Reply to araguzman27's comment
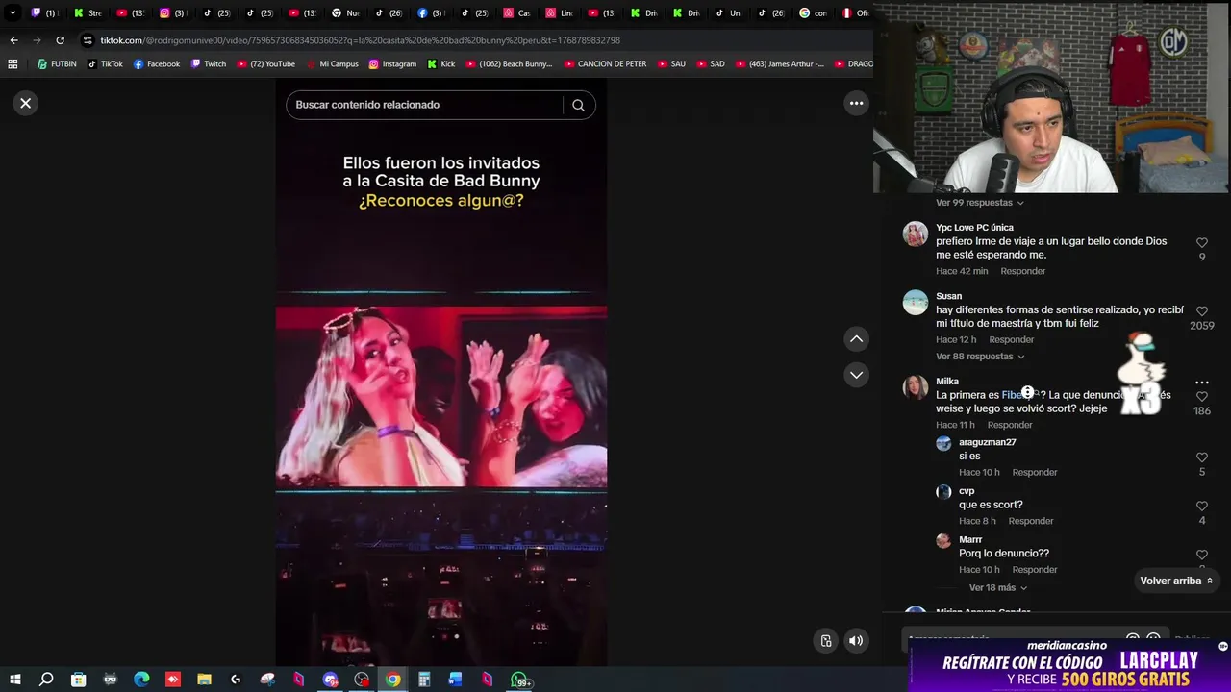1231x692 pixels. [x=1034, y=472]
